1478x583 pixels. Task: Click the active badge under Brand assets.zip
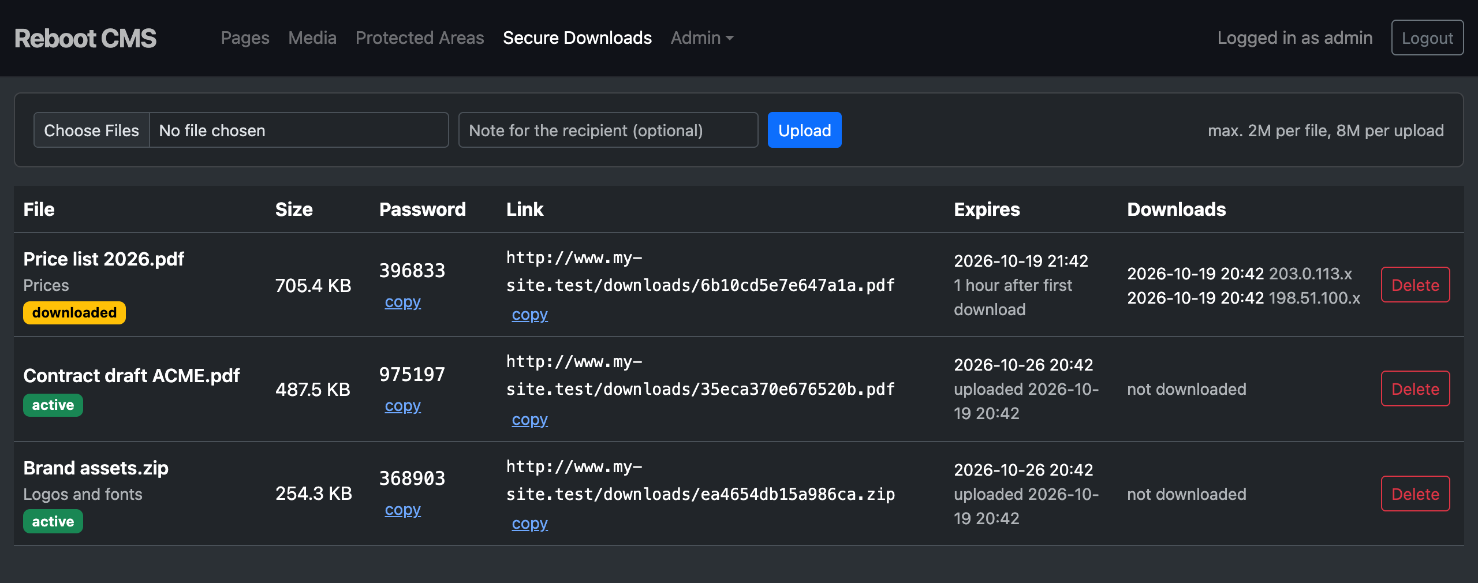point(53,522)
